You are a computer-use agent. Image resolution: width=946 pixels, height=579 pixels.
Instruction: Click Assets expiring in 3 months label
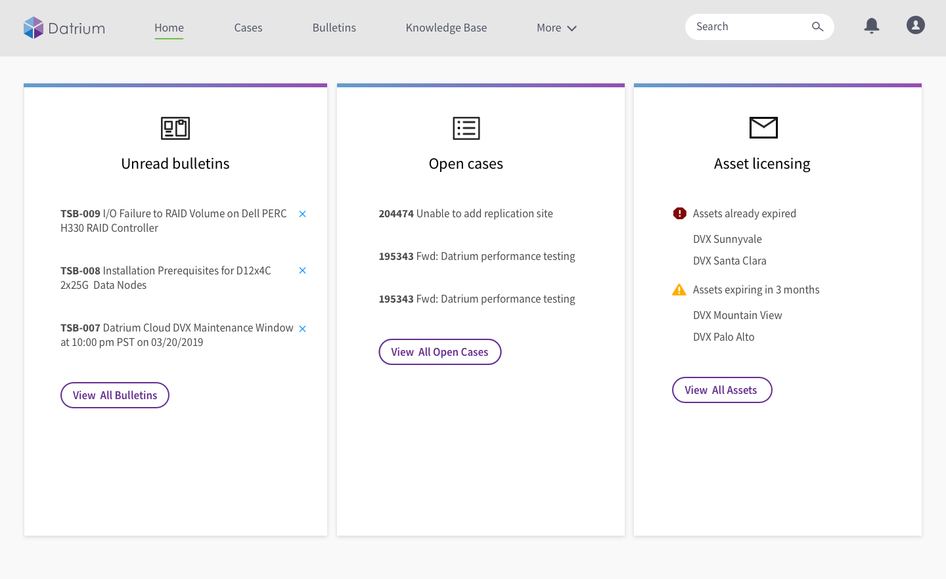pyautogui.click(x=756, y=289)
